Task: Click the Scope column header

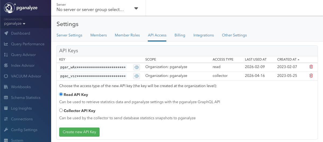Action: pos(151,59)
